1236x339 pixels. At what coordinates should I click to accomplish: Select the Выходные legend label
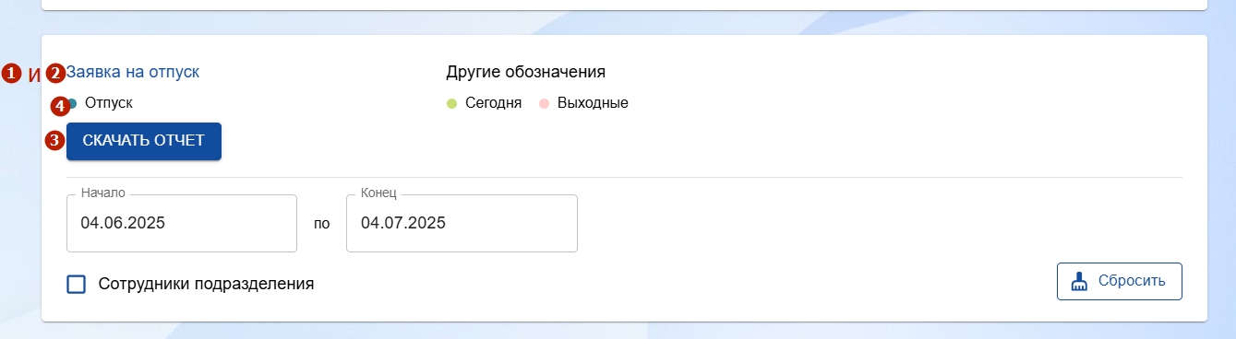593,103
